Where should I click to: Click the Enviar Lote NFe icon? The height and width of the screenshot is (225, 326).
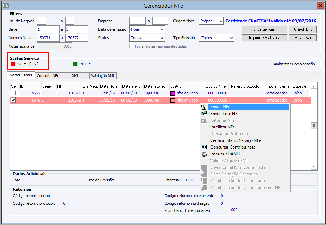(x=204, y=114)
